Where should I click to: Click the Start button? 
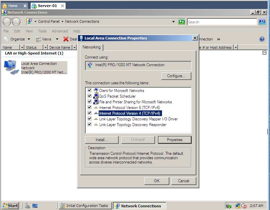(x=11, y=206)
